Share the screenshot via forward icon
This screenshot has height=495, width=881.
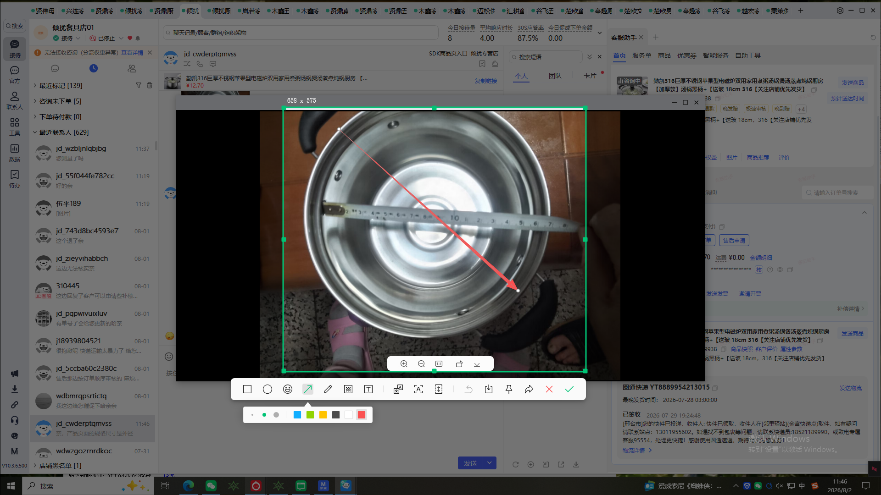coord(529,389)
